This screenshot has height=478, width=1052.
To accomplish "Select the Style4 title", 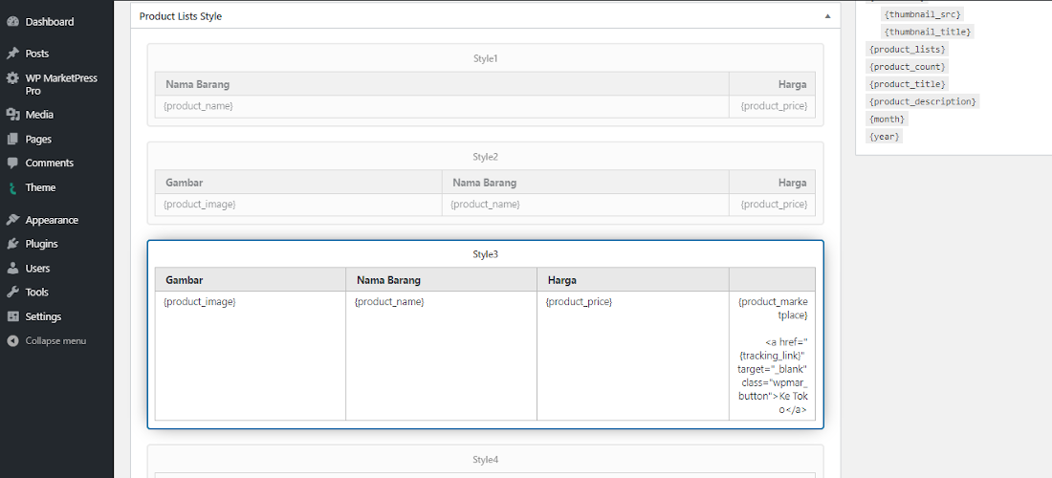I will pyautogui.click(x=485, y=459).
